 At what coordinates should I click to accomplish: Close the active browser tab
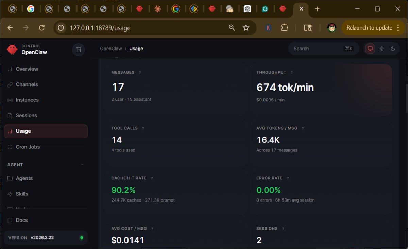[301, 9]
